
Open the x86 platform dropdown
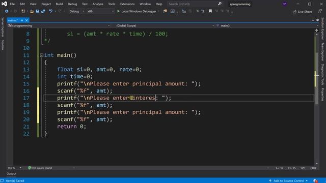pos(100,11)
